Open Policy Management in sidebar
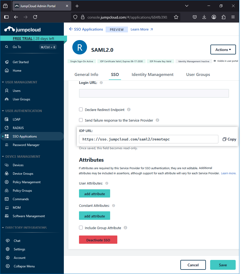 [x=27, y=182]
